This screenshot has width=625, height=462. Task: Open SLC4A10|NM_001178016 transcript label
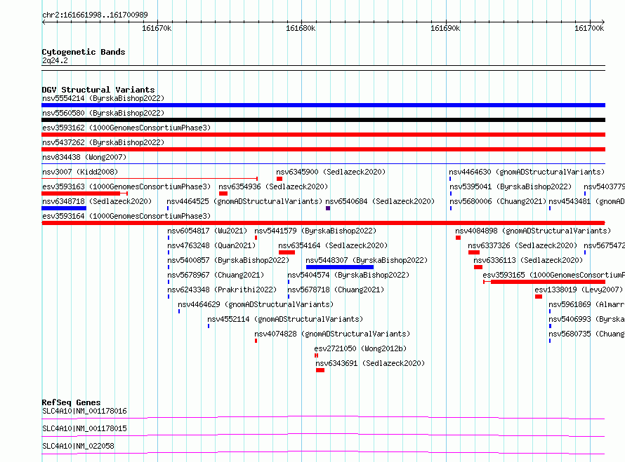(x=84, y=411)
